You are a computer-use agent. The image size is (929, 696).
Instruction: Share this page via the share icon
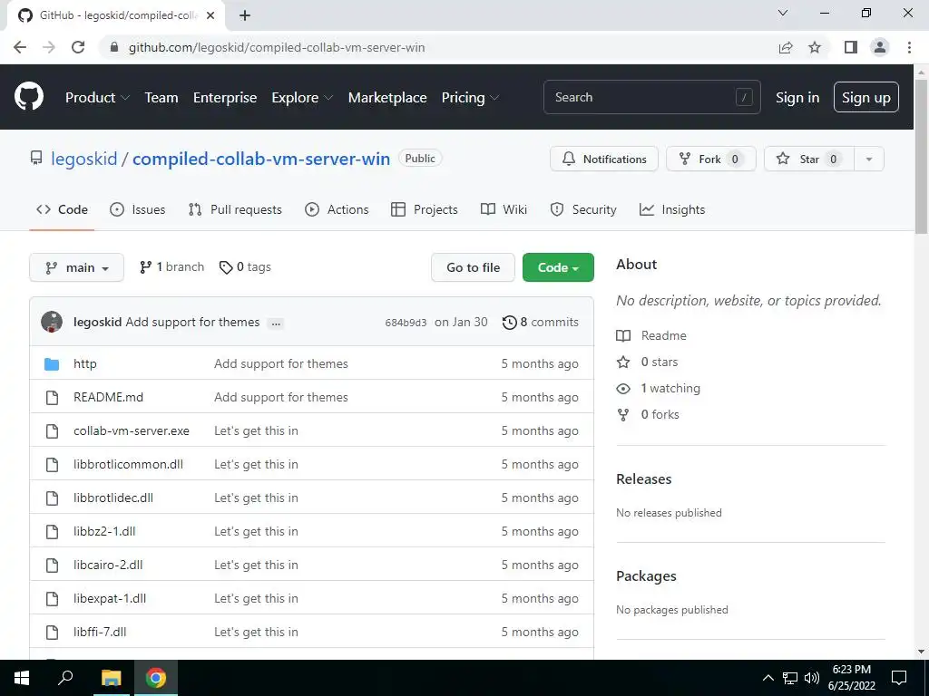point(786,47)
